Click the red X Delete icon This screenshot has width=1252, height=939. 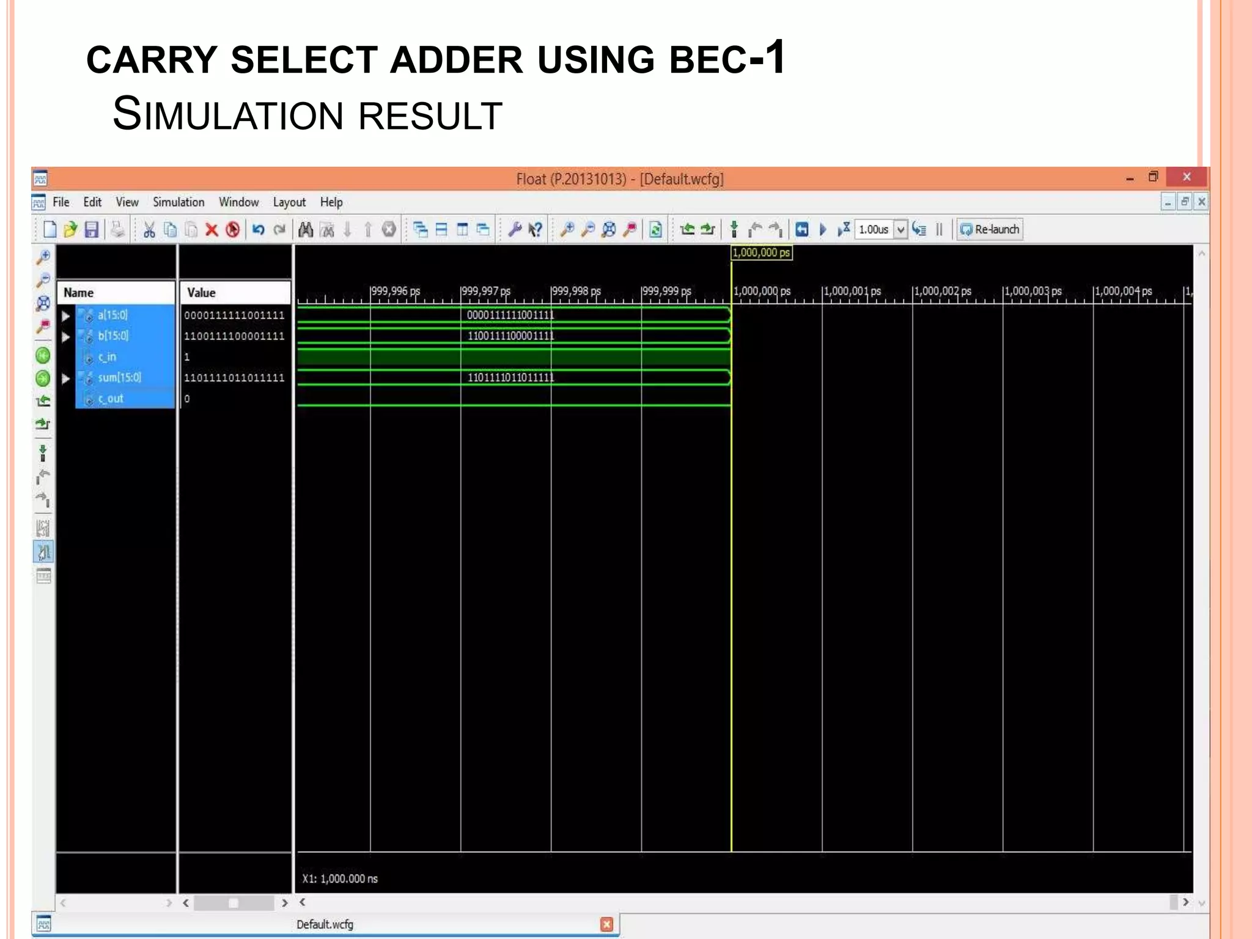coord(212,230)
